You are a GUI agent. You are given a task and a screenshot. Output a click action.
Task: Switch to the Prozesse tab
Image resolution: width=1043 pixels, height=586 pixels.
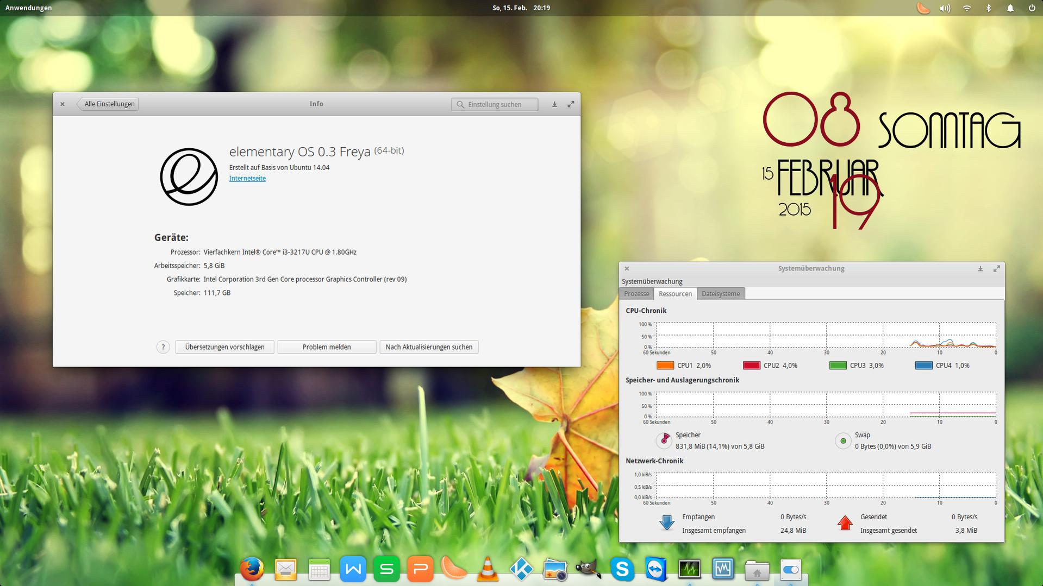[x=636, y=294]
